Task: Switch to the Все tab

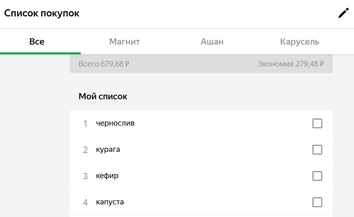Action: pyautogui.click(x=37, y=42)
